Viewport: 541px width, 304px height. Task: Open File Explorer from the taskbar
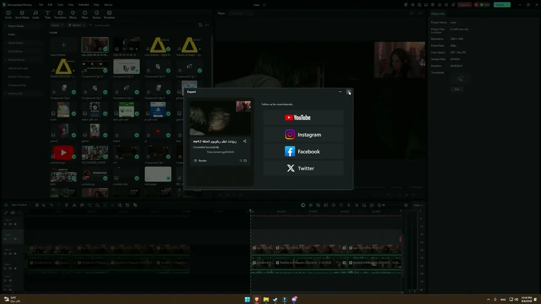click(x=266, y=300)
